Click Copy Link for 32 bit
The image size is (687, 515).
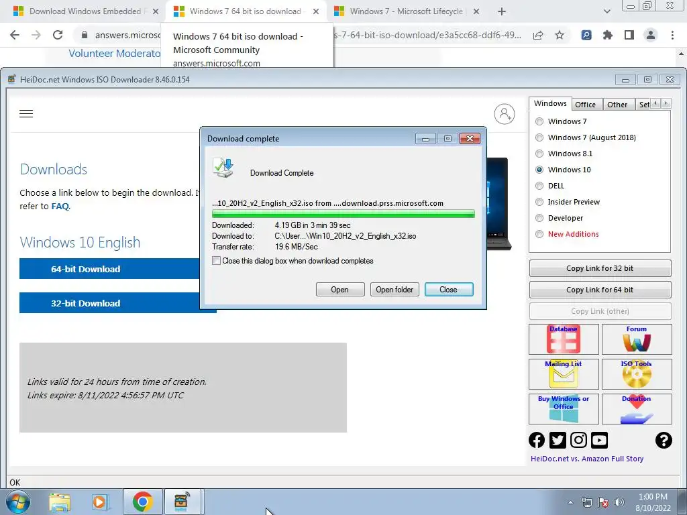[600, 268]
